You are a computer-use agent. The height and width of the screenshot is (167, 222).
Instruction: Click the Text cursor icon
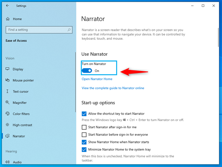click(7, 91)
